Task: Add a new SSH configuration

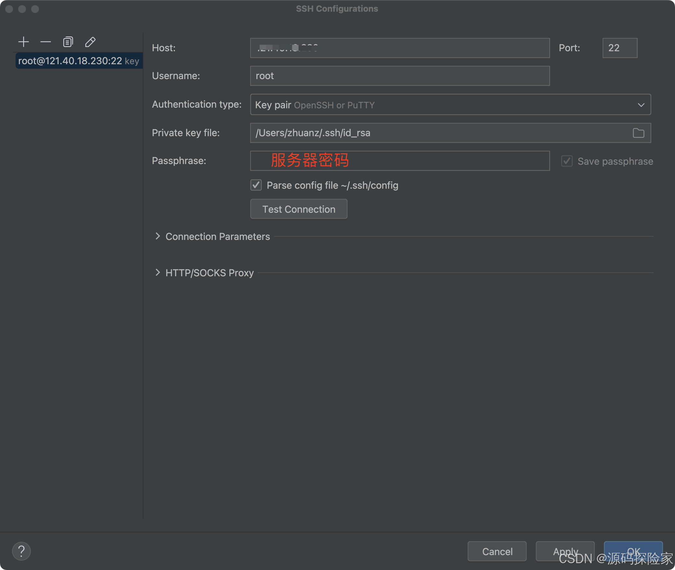Action: pos(23,42)
